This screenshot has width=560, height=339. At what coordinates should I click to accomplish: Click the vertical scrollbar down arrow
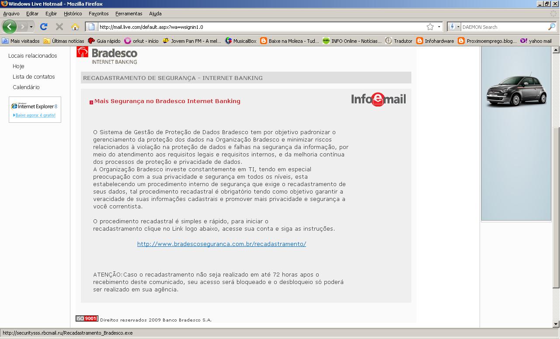(x=556, y=324)
